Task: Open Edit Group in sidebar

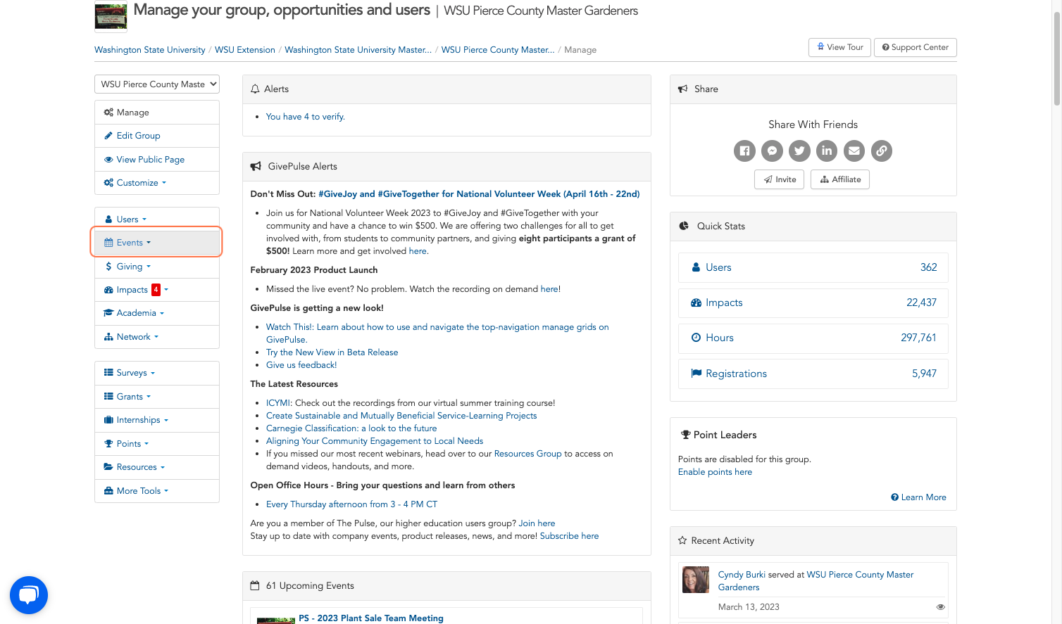Action: click(x=157, y=136)
